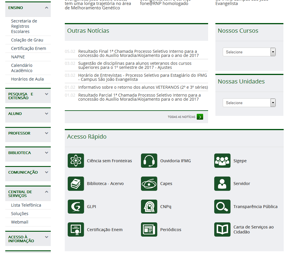Click the CNPq icon

coord(149,207)
